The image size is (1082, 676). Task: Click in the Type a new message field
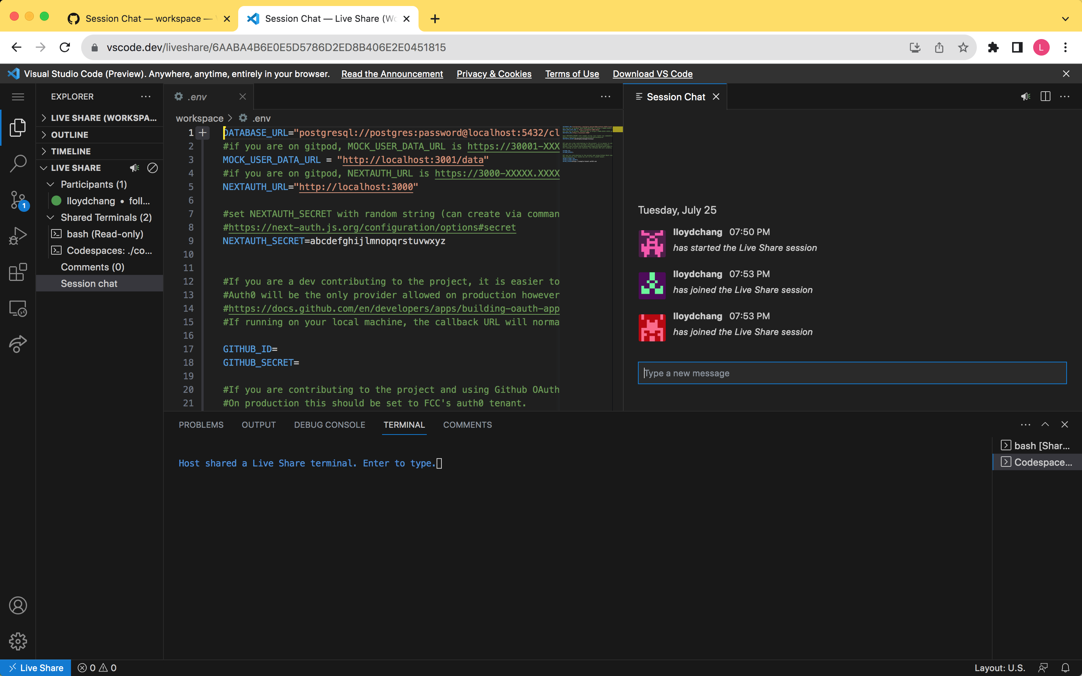852,373
